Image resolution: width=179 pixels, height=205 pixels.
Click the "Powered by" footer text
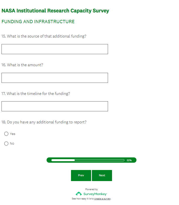pyautogui.click(x=92, y=189)
